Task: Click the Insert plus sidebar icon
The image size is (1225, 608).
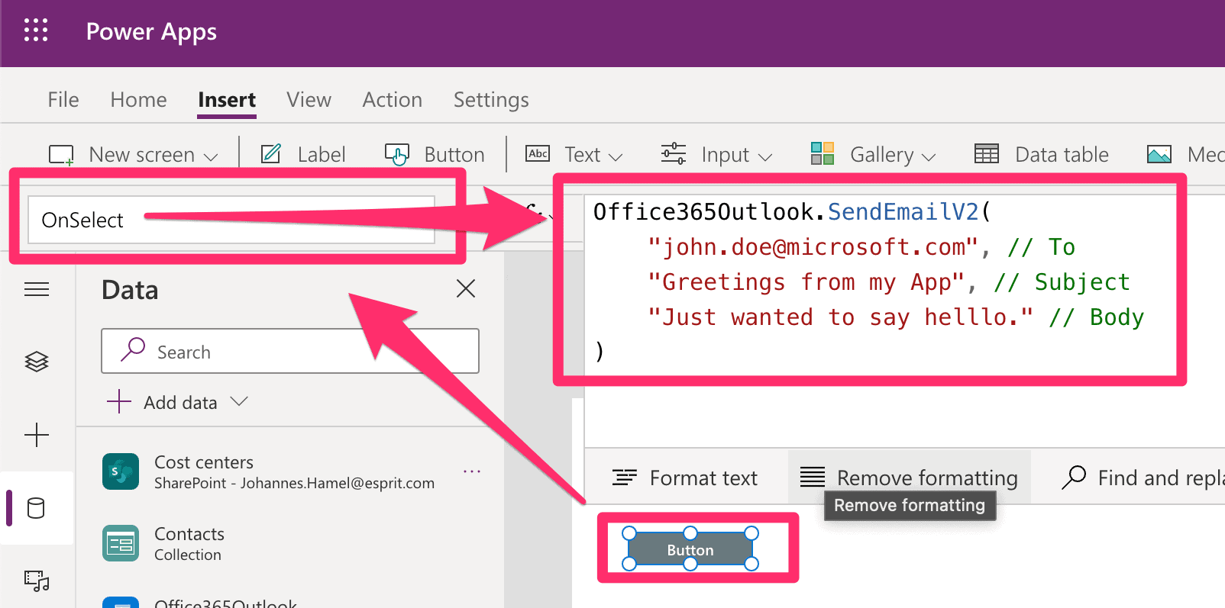Action: coord(37,435)
